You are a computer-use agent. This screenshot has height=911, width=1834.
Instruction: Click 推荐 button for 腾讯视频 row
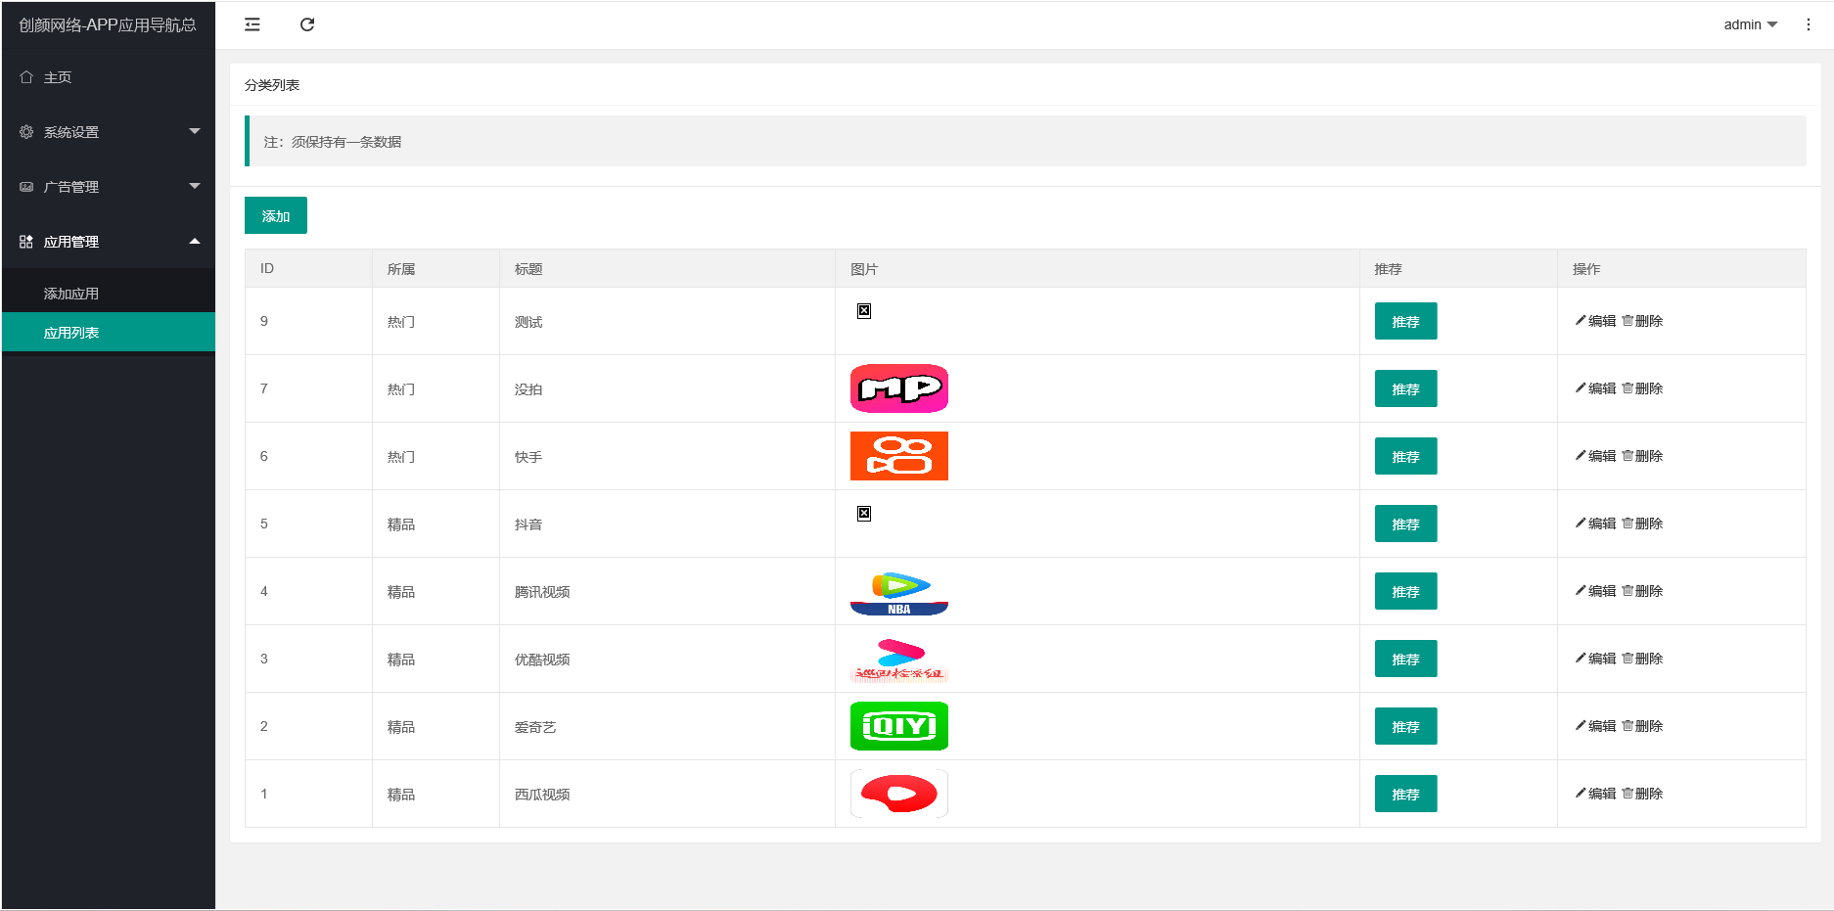click(1405, 591)
